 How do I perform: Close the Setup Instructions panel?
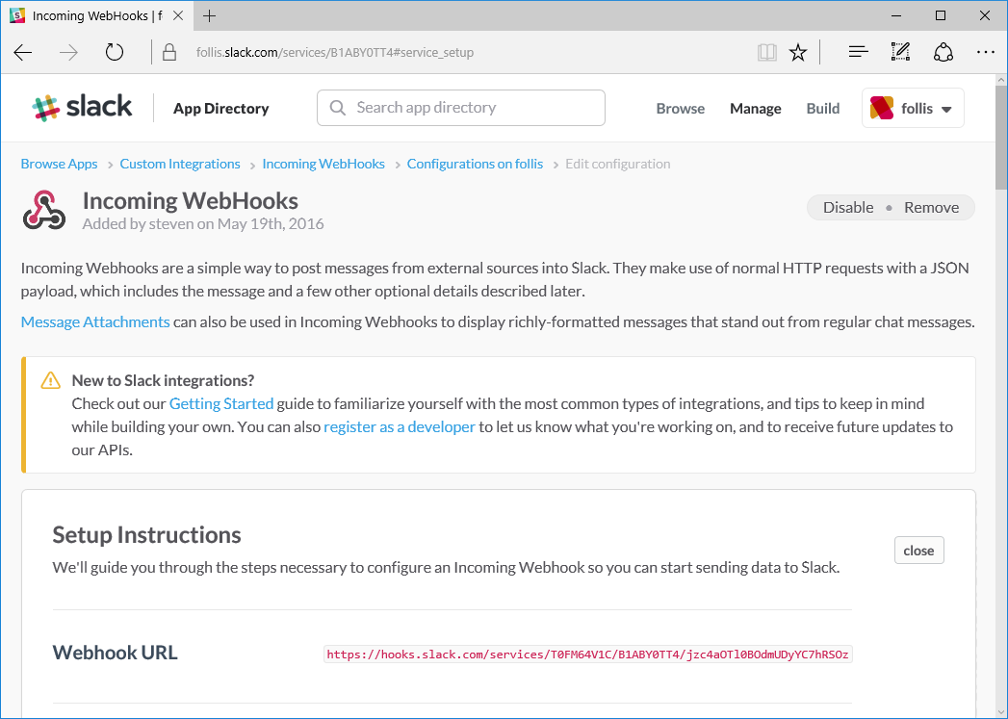[918, 551]
